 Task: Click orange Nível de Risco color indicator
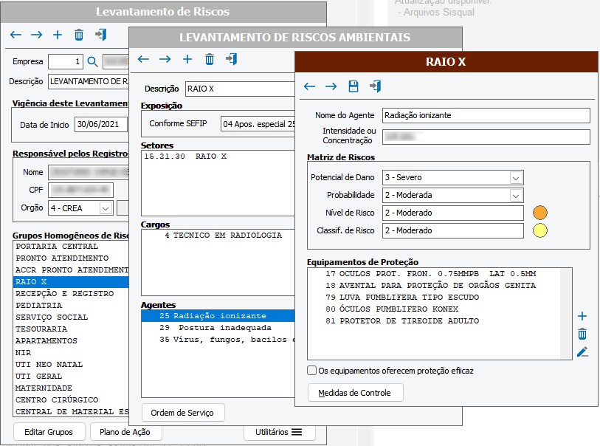tap(540, 213)
